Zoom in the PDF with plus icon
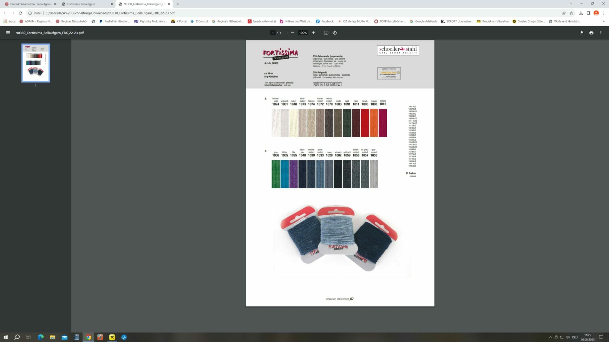609x342 pixels. 313,33
